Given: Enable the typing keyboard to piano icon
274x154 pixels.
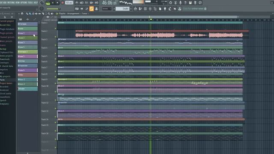Looking at the screenshot, I should point(77,9).
